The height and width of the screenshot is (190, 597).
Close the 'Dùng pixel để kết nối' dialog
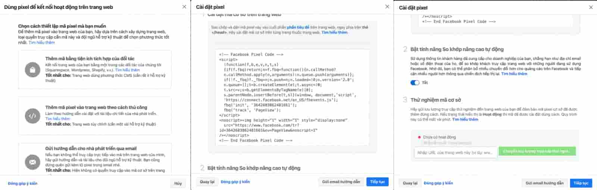(184, 7)
